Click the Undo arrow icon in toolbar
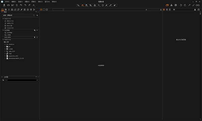 pos(25,5)
